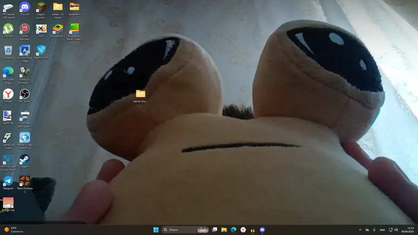Image resolution: width=418 pixels, height=235 pixels.
Task: Open Yandex browser from the taskbar
Action: (243, 230)
